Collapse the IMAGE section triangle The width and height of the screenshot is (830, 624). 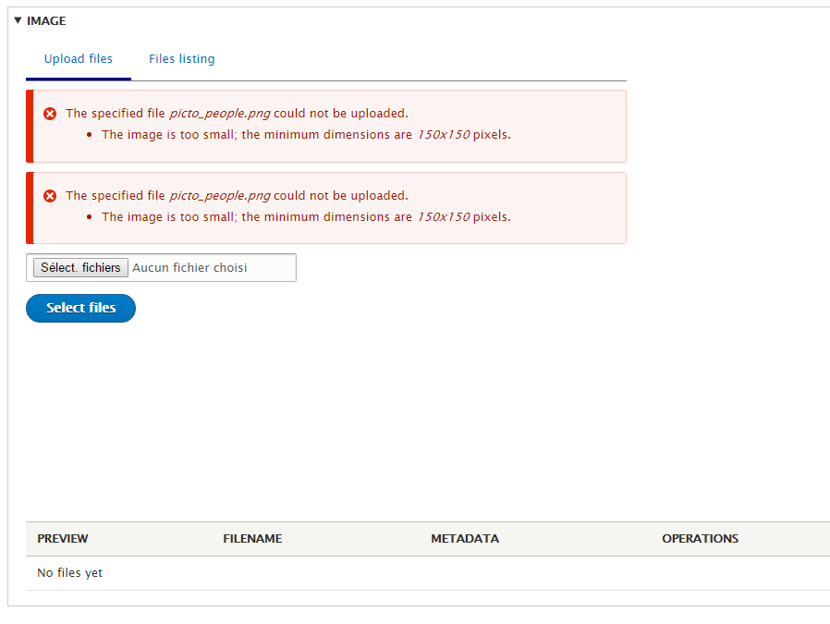18,19
